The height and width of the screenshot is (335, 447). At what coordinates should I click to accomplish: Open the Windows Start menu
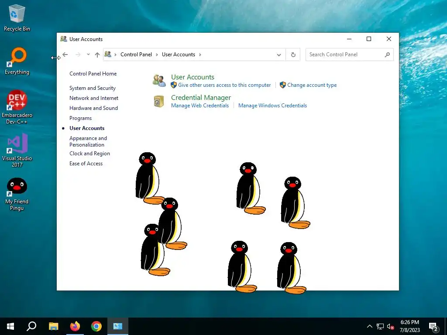(x=10, y=326)
